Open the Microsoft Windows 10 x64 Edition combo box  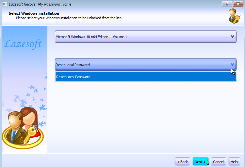145,37
